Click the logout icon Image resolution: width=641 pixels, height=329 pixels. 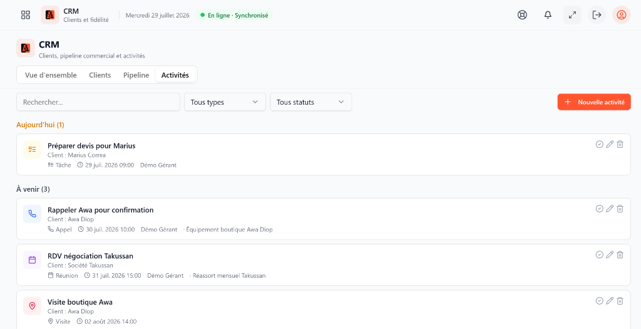[x=597, y=15]
